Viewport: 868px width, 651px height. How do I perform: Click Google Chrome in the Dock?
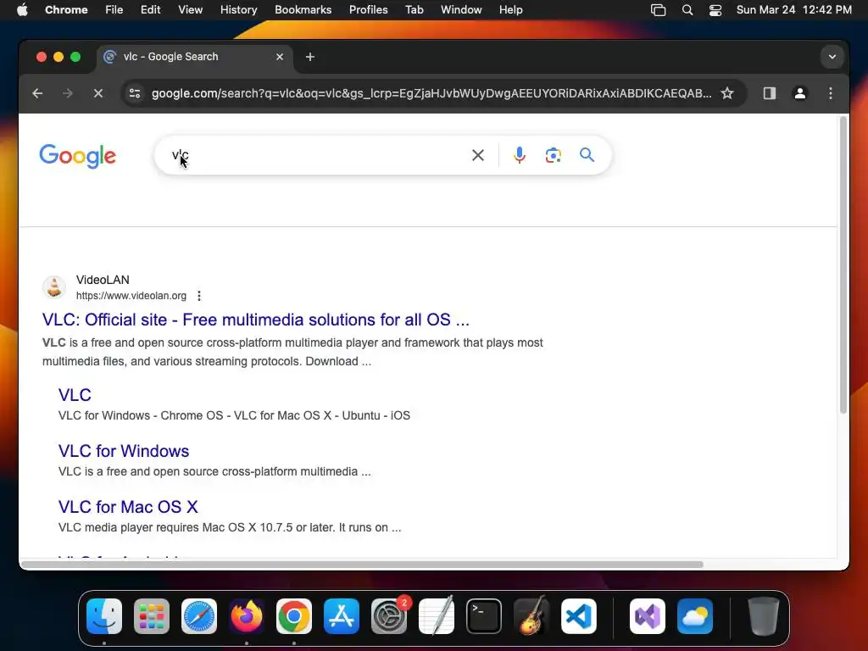294,616
